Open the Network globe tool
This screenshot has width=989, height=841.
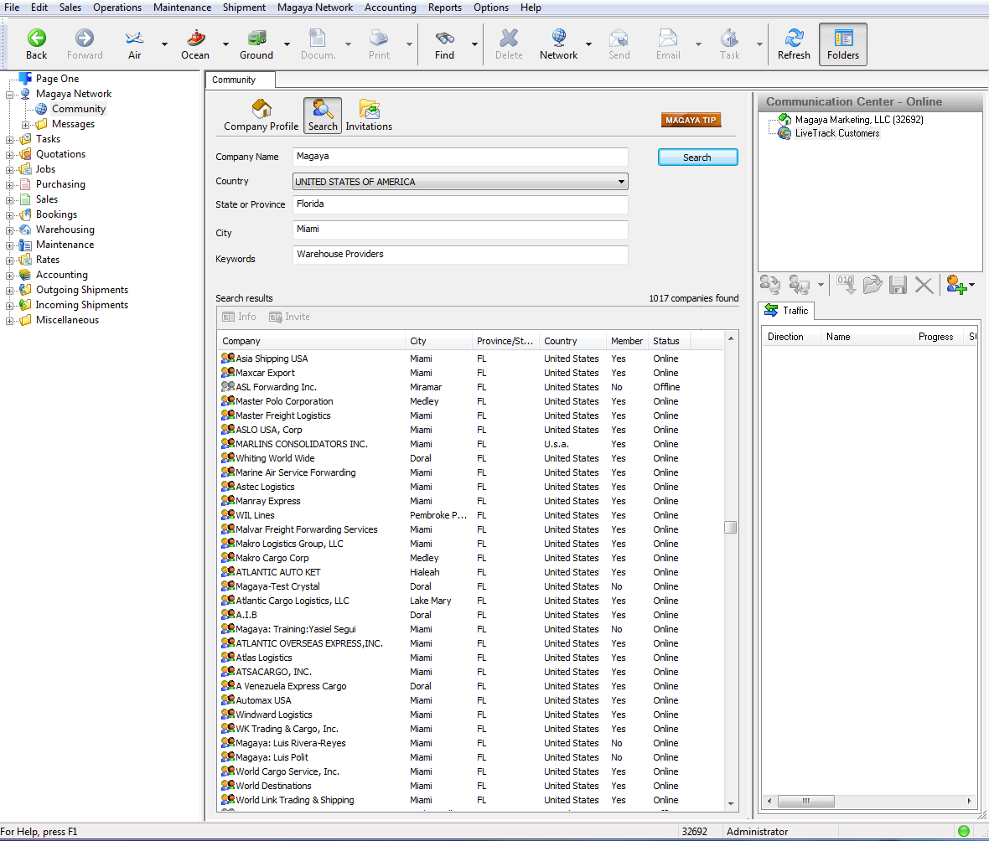tap(558, 44)
